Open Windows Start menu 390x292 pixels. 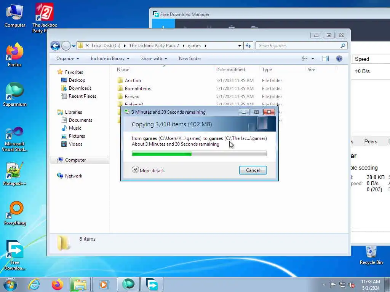(x=10, y=284)
